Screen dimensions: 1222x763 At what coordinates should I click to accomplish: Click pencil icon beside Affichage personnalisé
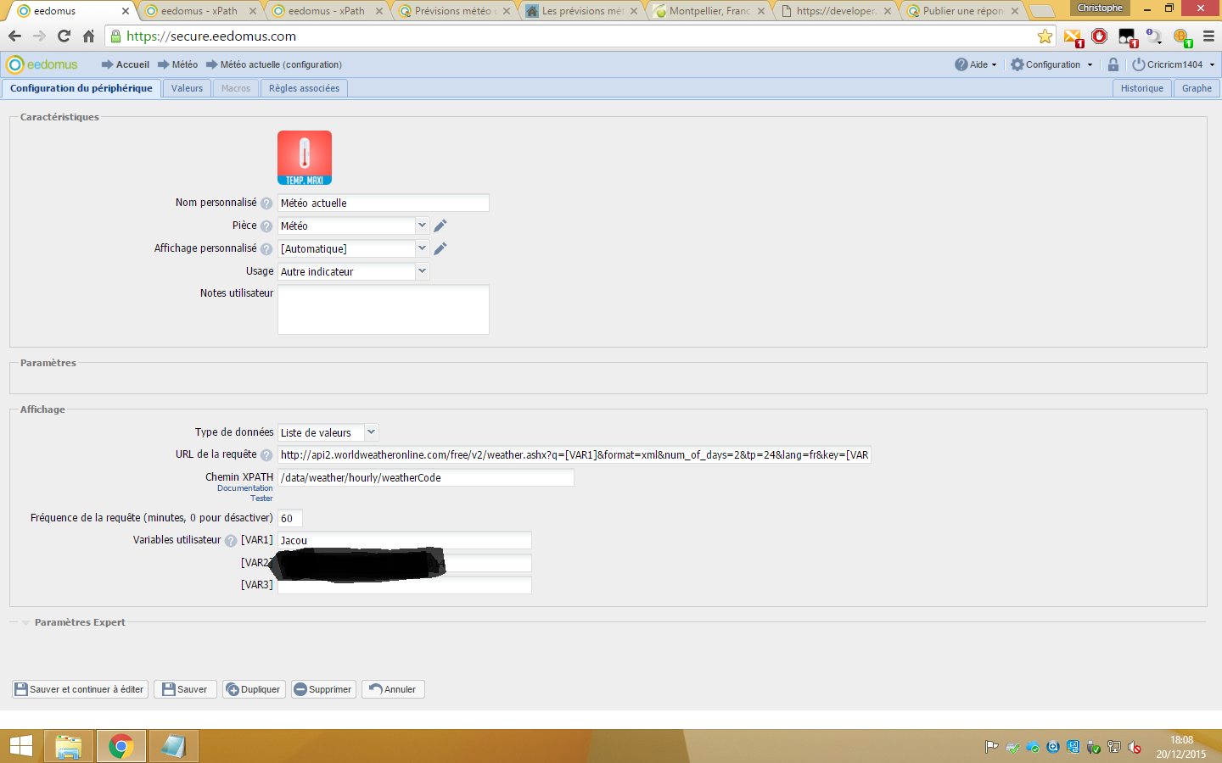[x=440, y=248]
